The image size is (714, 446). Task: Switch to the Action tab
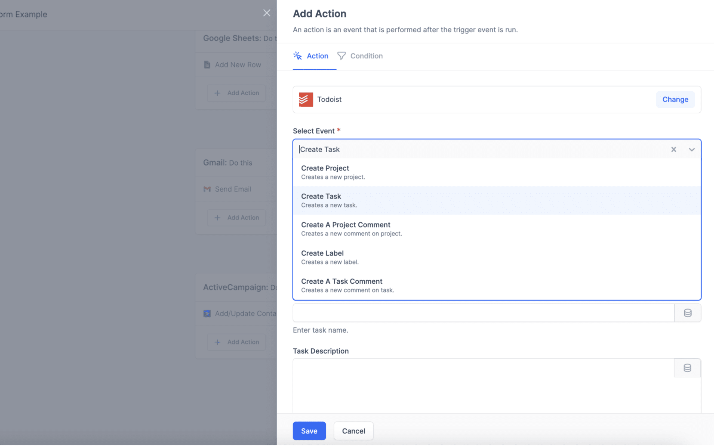pos(317,56)
